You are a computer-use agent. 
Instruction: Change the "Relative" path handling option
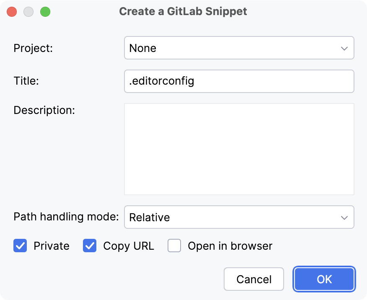[x=239, y=217]
